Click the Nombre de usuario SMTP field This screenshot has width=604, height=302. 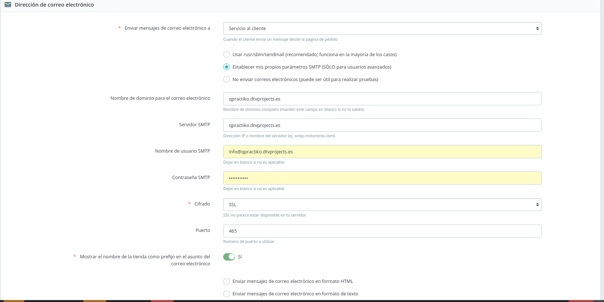point(382,152)
